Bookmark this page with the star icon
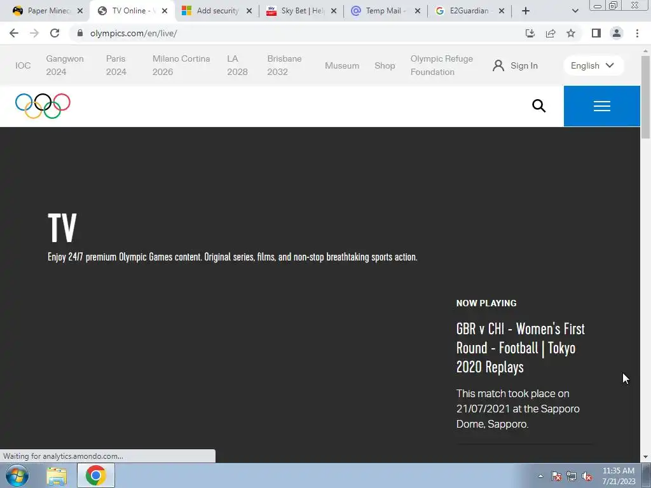Viewport: 651px width, 488px height. coord(571,33)
